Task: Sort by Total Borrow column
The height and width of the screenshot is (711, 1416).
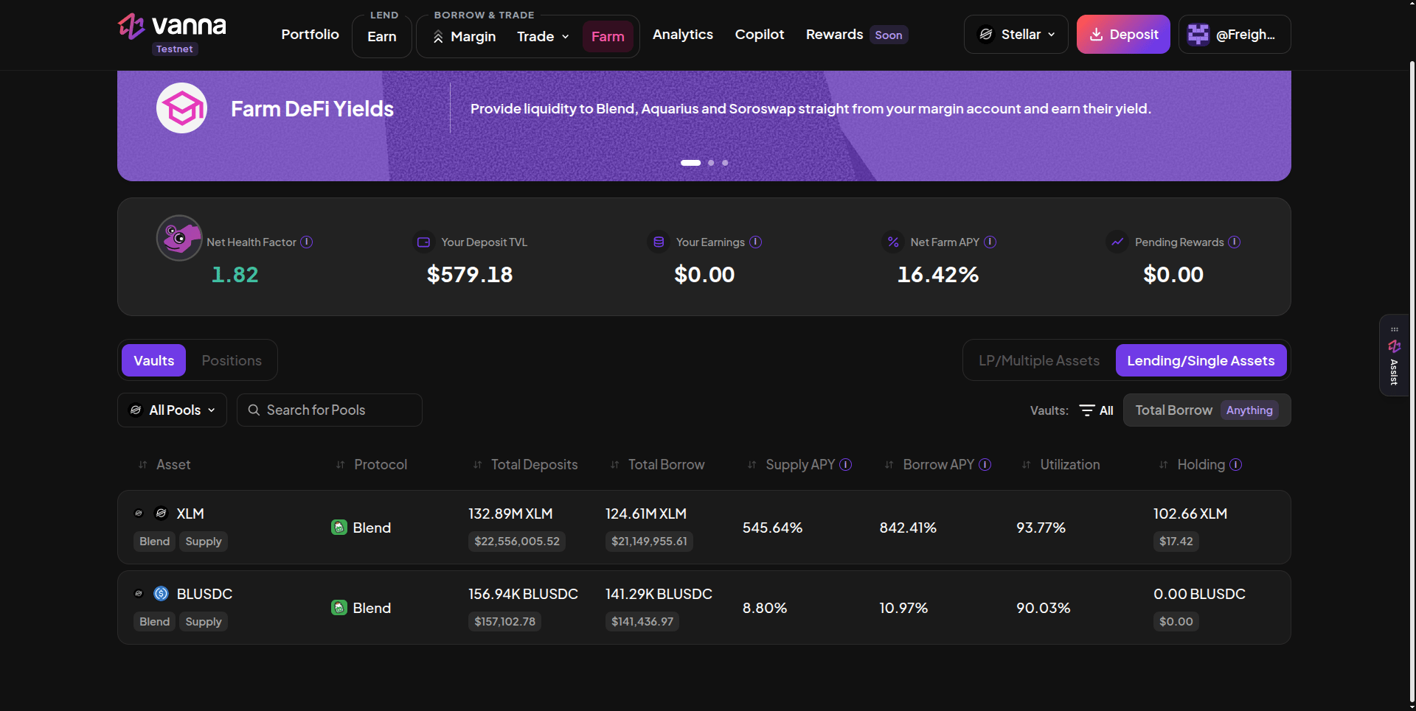Action: click(657, 465)
